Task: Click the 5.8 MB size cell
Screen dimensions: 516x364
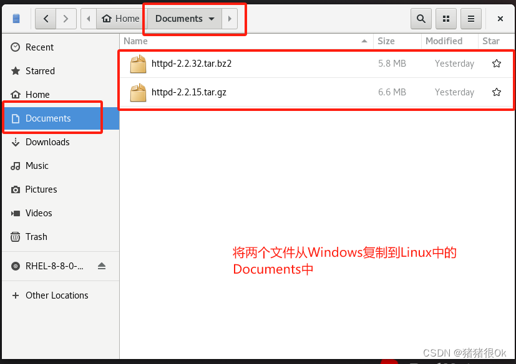Action: [x=392, y=64]
